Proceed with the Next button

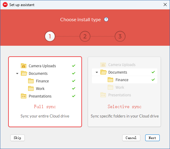pos(152,138)
